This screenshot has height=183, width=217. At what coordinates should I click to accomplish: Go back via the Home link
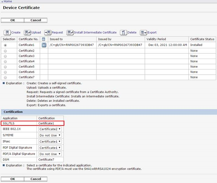click(7, 2)
